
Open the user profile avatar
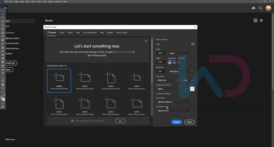pyautogui.click(x=269, y=8)
